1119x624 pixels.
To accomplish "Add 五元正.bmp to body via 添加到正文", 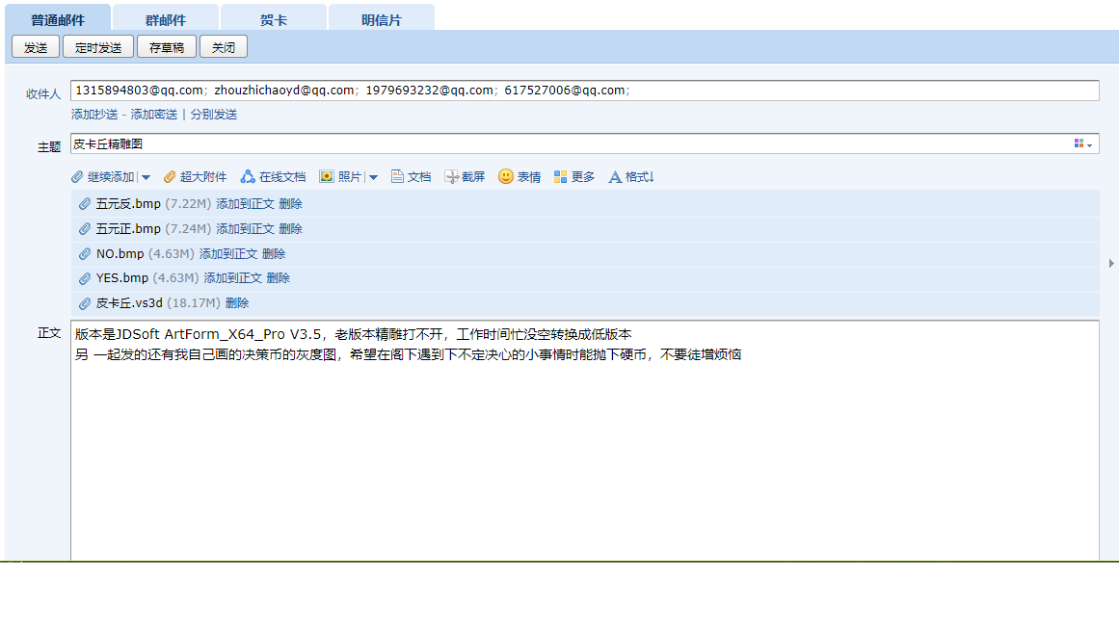I will [x=246, y=229].
